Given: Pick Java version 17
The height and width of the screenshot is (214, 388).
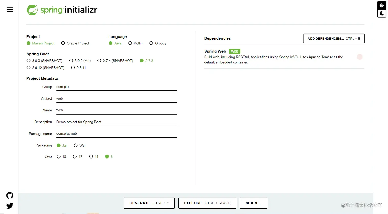Looking at the screenshot, I should click(x=78, y=156).
